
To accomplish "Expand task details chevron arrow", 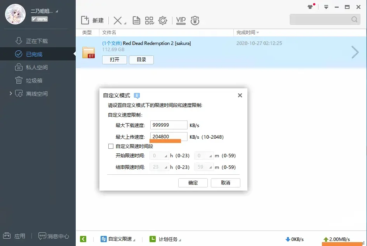I will (x=355, y=52).
